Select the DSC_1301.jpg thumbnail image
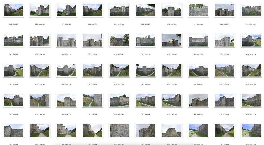264x145 pixels. pos(251,10)
